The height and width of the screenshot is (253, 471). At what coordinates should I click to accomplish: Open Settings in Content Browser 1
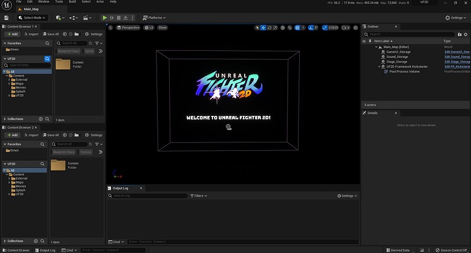94,34
